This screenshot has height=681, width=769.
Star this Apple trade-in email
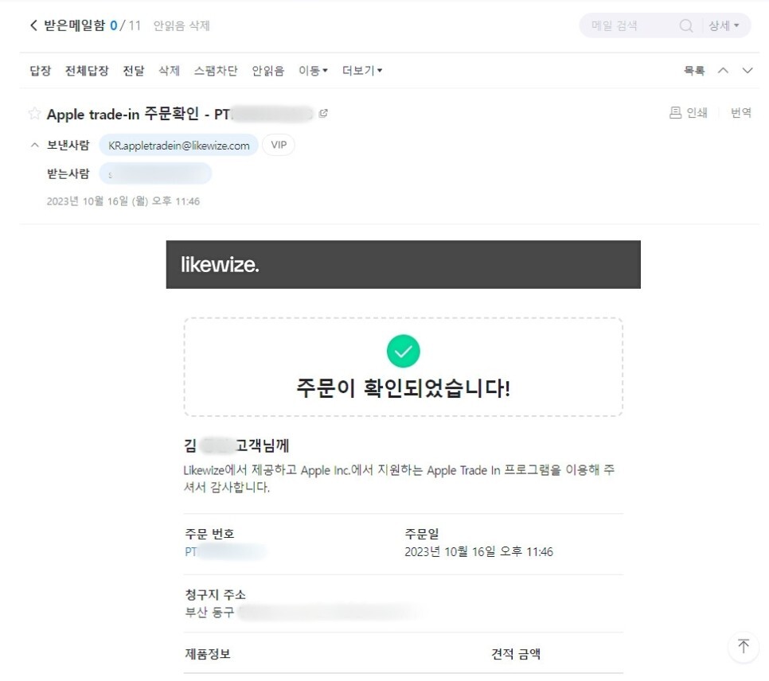point(34,114)
